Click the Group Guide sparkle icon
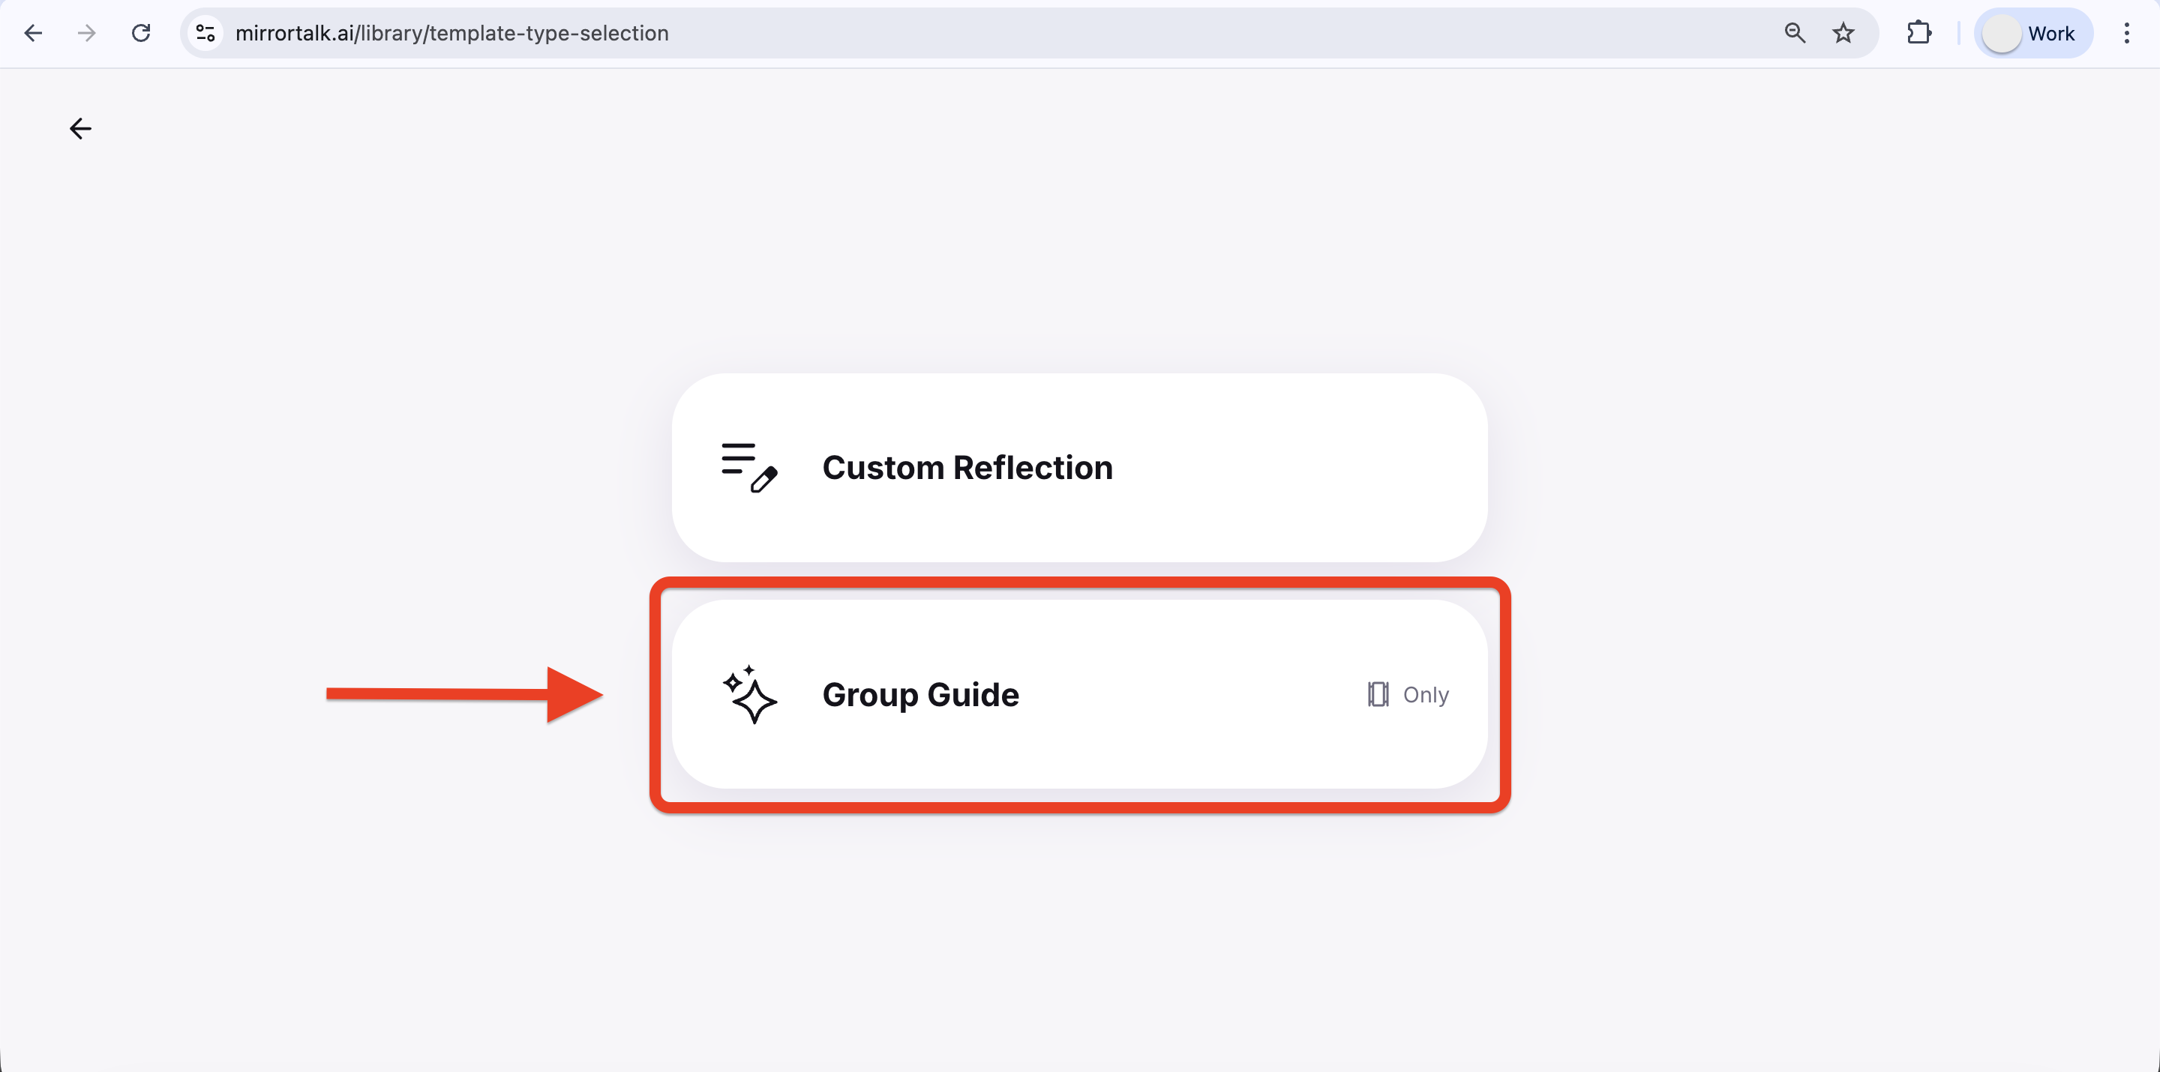Screen dimensions: 2160x1072 click(748, 694)
